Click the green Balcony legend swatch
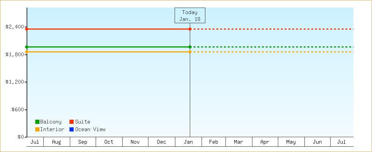Screen dimensions: 372x152 coord(37,122)
